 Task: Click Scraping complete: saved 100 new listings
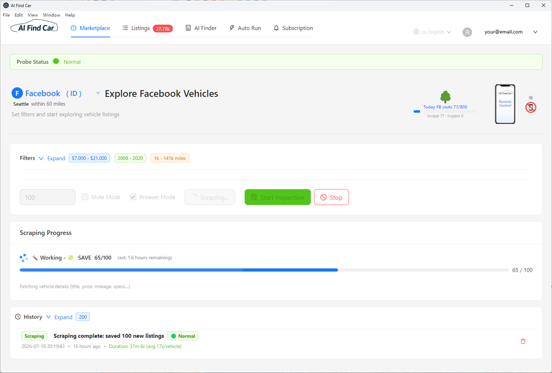click(x=109, y=336)
